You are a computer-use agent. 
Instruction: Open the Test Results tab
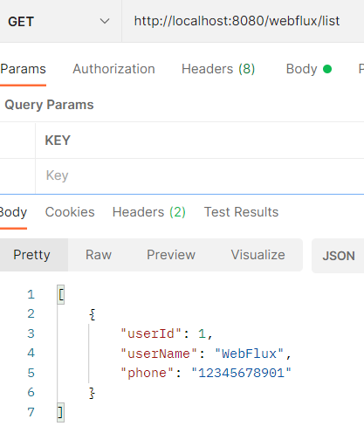point(241,212)
